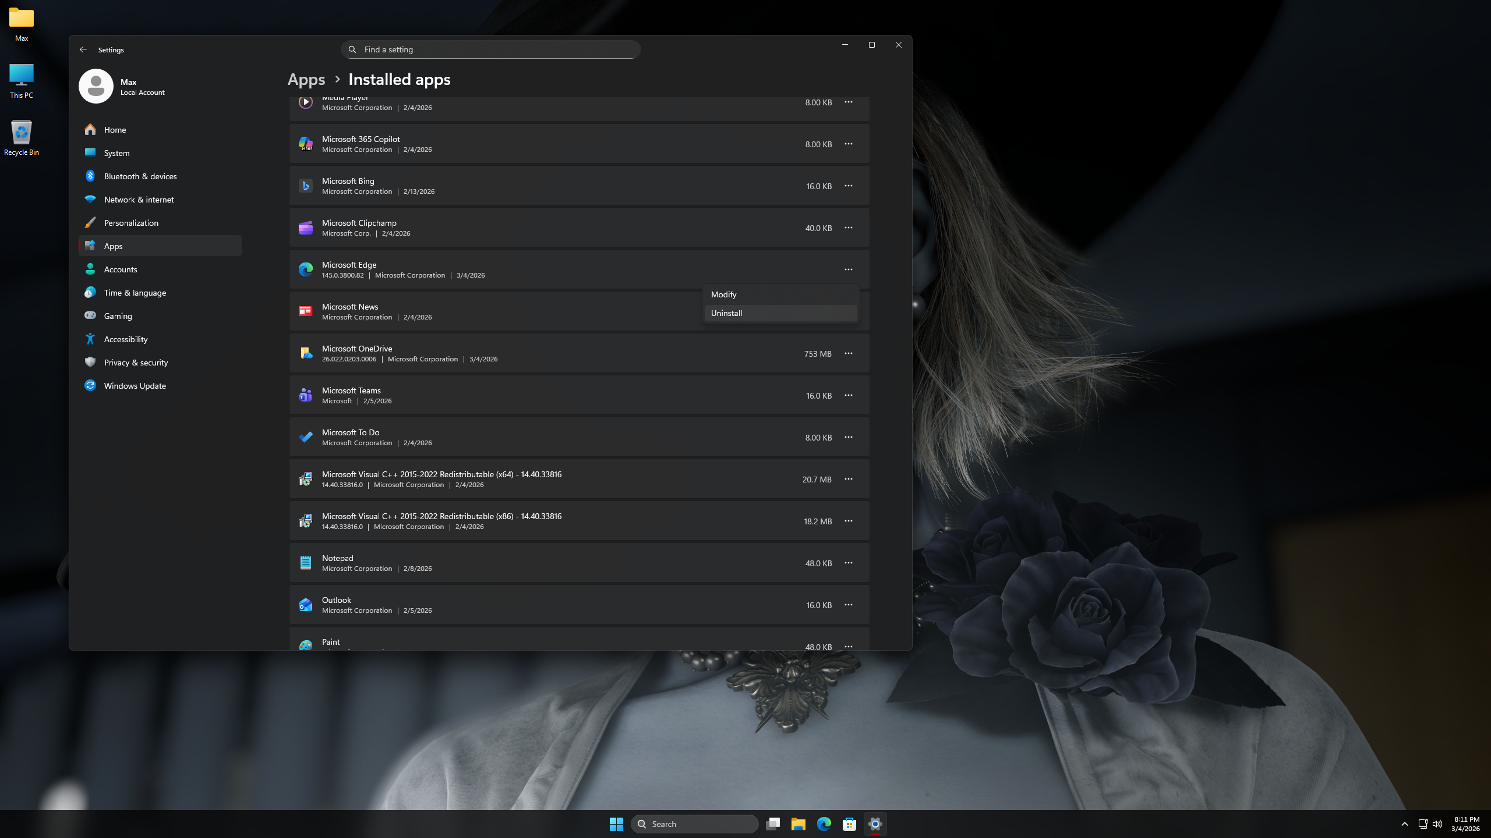This screenshot has width=1491, height=838.
Task: Open more options for Microsoft Clipchamp
Action: click(x=849, y=228)
